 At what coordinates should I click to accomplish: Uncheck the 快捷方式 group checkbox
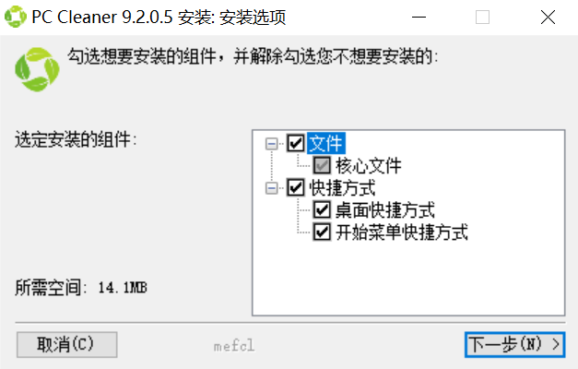[x=296, y=188]
